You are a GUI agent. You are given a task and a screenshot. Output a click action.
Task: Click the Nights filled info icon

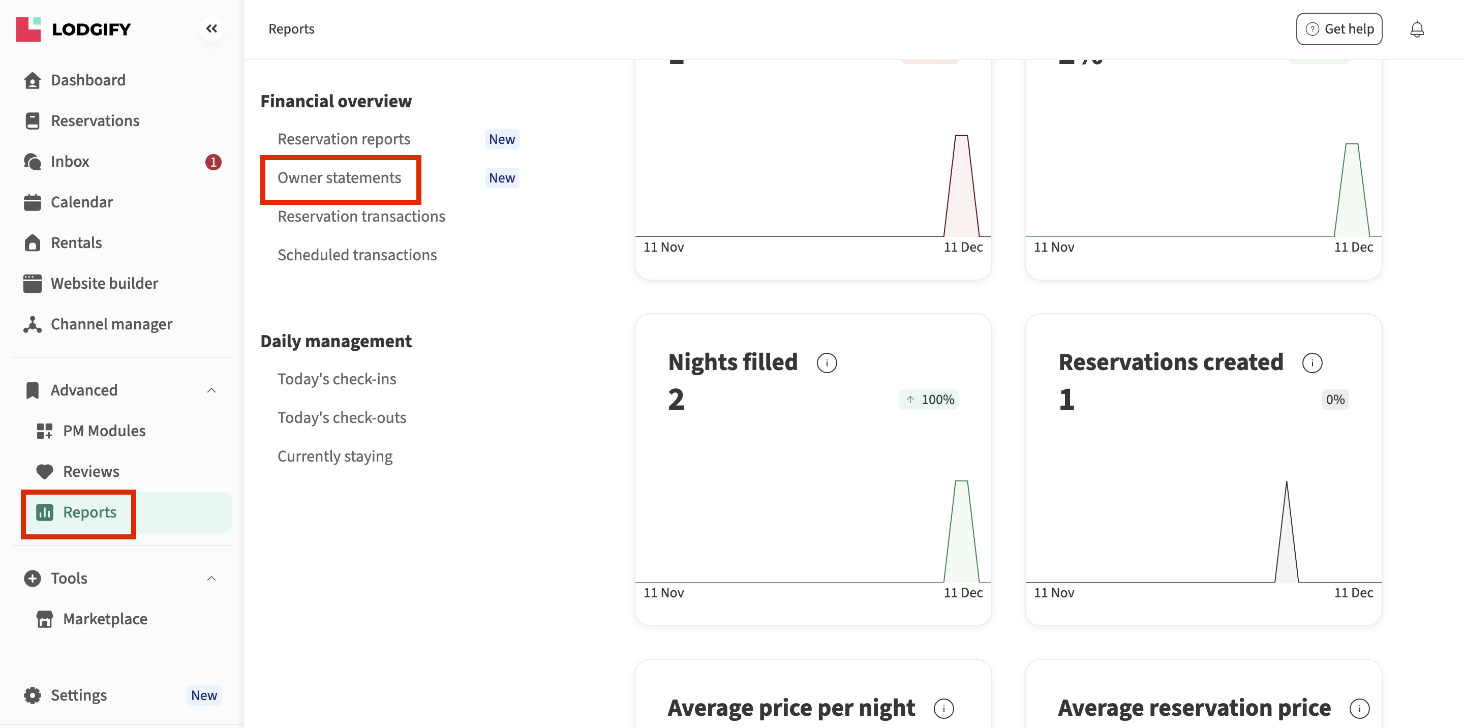[x=827, y=362]
